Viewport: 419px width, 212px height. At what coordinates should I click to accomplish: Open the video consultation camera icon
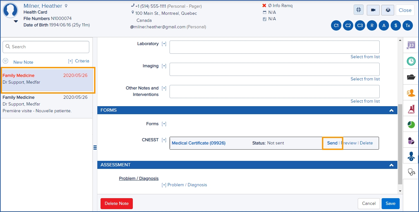(373, 10)
